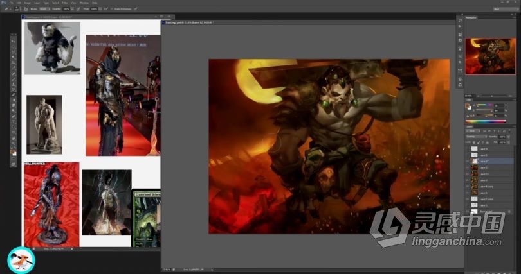Toggle the Brush panel from options bar

click(26, 9)
